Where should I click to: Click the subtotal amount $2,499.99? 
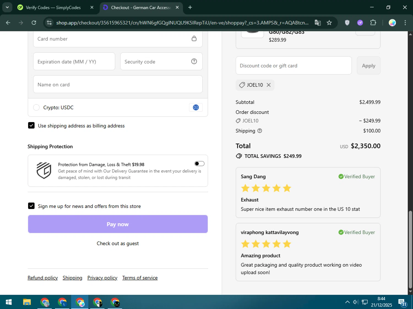click(370, 102)
